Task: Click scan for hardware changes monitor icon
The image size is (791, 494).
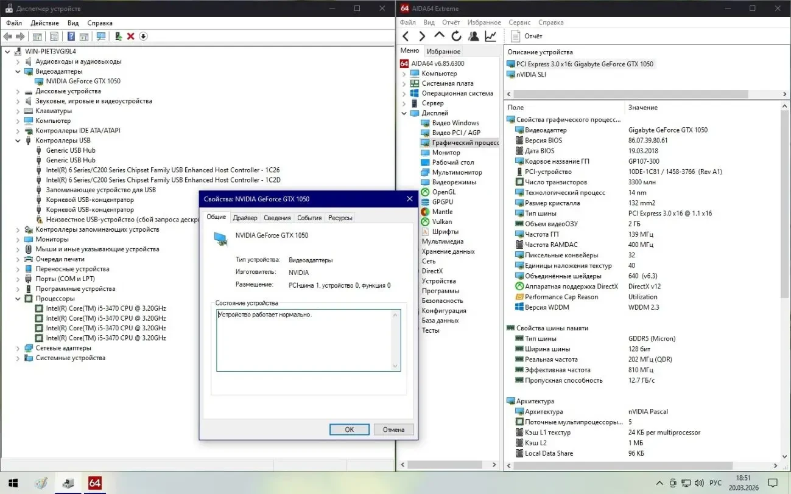Action: pos(101,37)
